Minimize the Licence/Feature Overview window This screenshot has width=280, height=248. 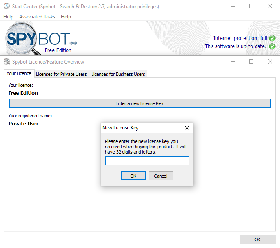[233, 61]
